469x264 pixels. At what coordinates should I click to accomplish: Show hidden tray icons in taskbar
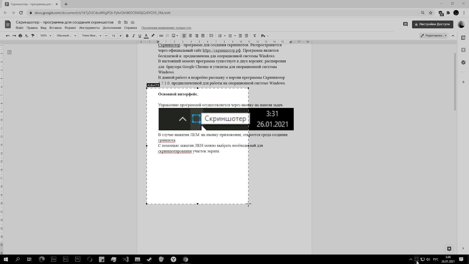pos(411,259)
